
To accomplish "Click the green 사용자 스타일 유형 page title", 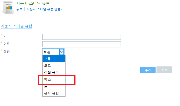I will pyautogui.click(x=33, y=3).
